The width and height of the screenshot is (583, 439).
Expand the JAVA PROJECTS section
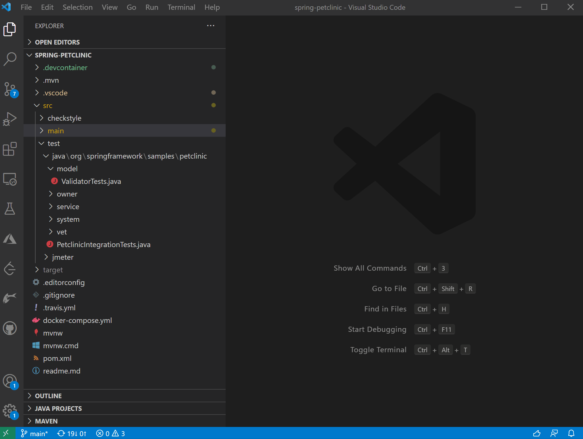[x=58, y=408]
